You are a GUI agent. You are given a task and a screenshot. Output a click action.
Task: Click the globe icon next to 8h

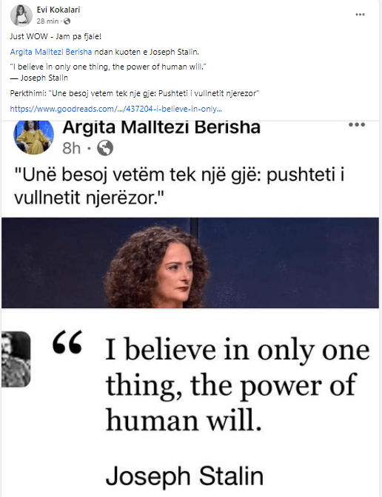105,148
